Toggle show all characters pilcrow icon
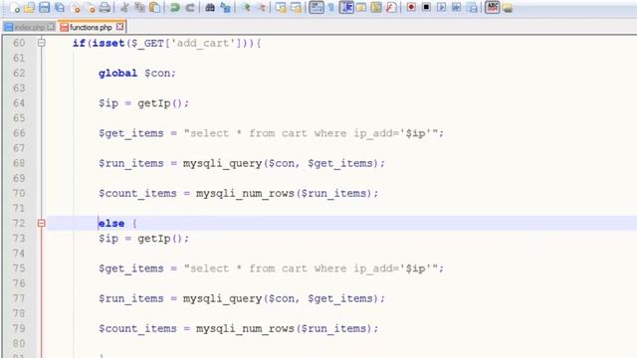This screenshot has height=358, width=637. [x=331, y=7]
